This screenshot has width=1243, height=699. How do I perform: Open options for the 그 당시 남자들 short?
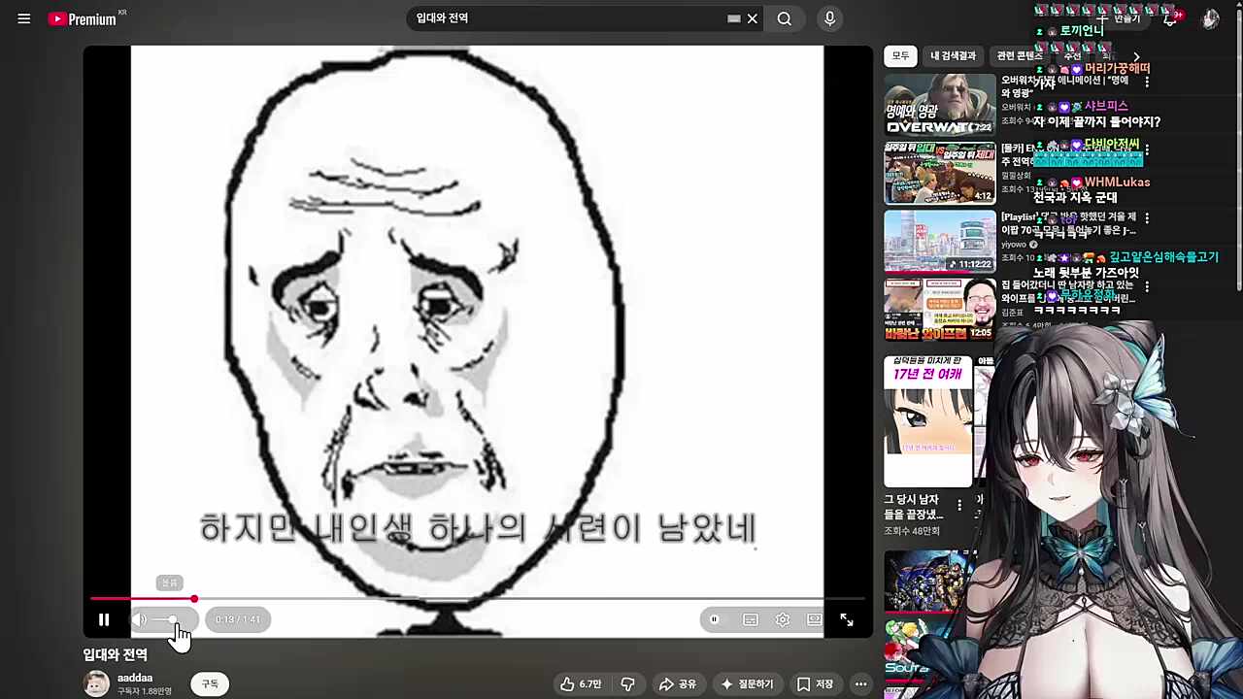(959, 505)
